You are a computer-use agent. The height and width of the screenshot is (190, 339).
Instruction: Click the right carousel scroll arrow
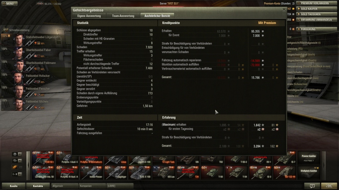coord(324,165)
